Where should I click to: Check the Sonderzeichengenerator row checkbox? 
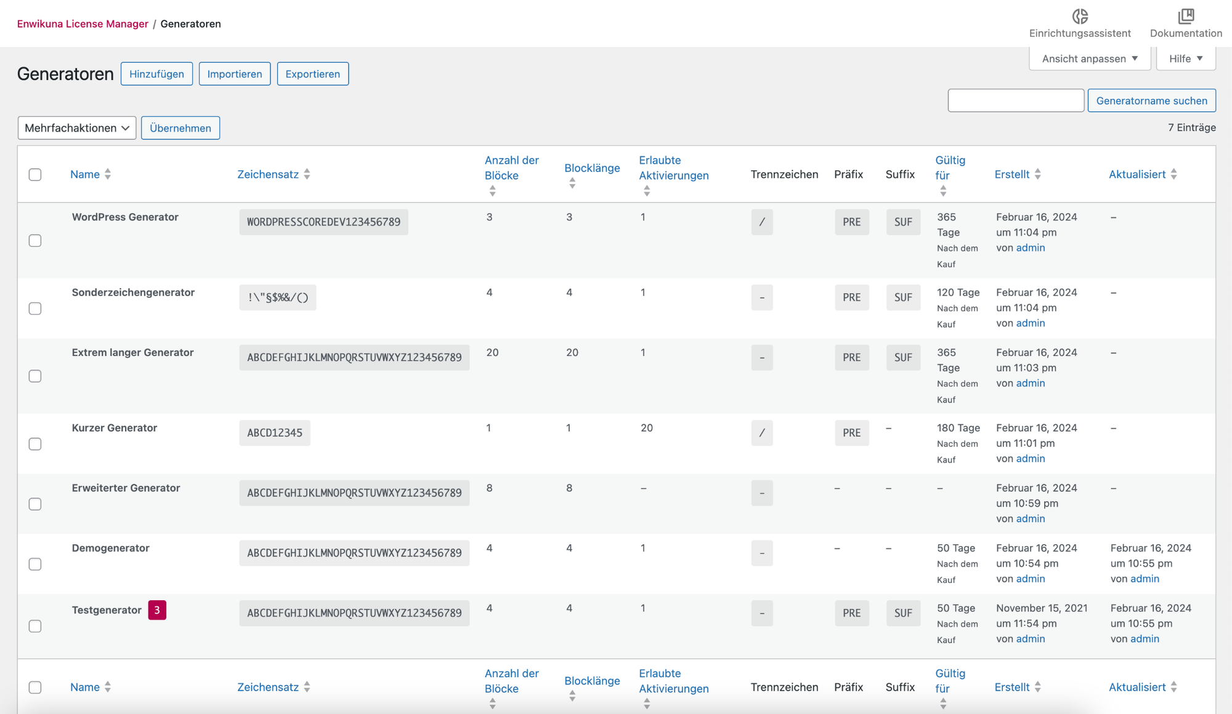pos(35,308)
